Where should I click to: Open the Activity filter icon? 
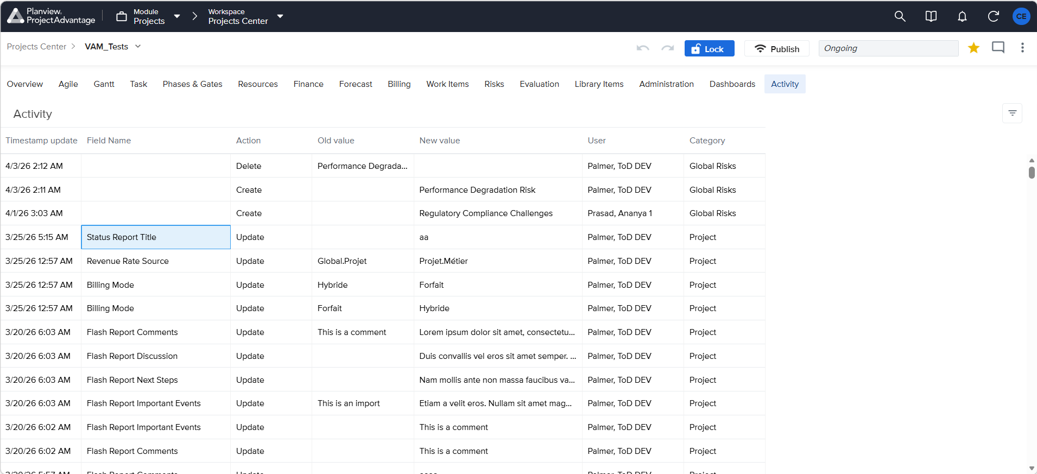[1012, 113]
